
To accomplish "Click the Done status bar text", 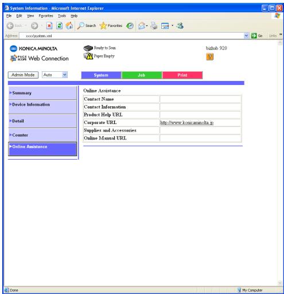I will (14, 290).
